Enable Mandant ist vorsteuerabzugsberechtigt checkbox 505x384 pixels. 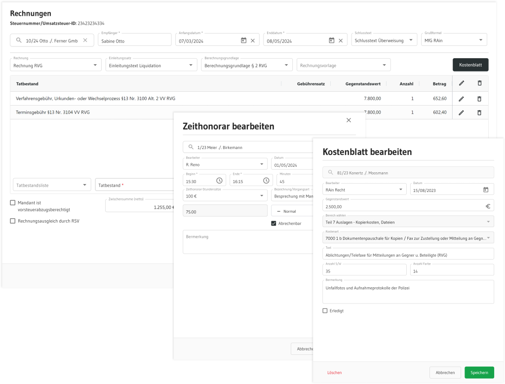point(13,202)
